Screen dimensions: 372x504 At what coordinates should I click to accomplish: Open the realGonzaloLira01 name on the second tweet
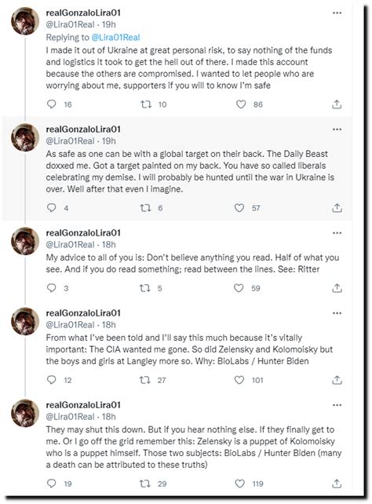(83, 130)
